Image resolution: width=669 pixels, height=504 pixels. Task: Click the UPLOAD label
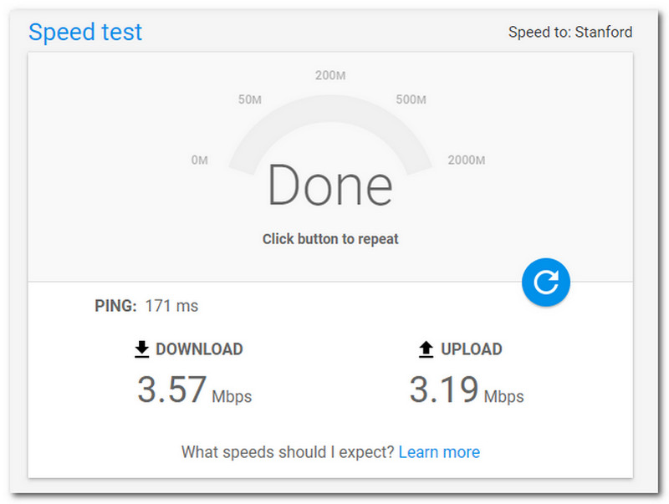[x=472, y=349]
